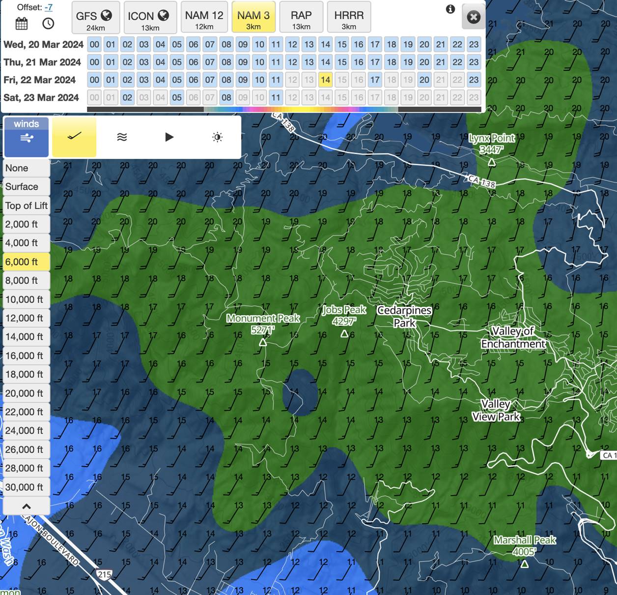Select the Top of Lift level
This screenshot has width=617, height=595.
tap(27, 206)
